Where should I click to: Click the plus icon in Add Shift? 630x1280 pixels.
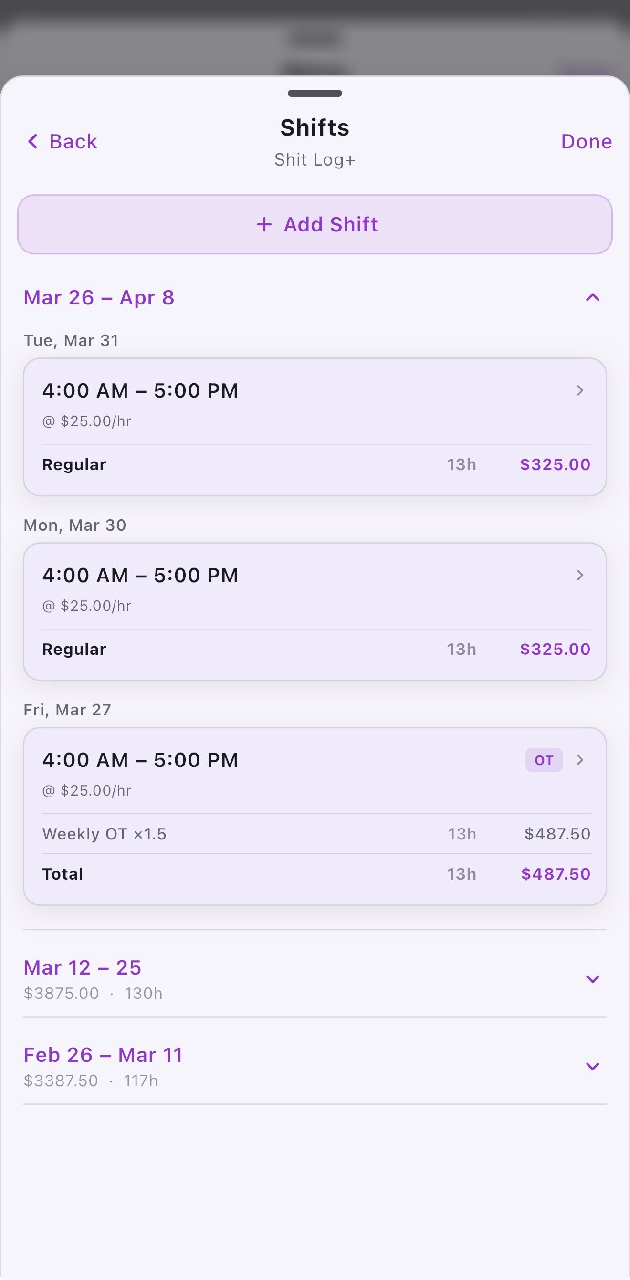(x=264, y=225)
